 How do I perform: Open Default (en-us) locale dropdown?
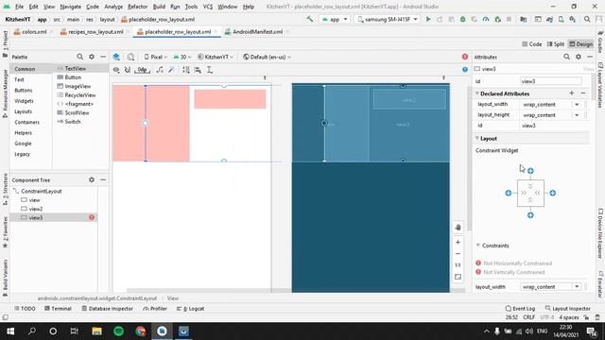coord(267,57)
